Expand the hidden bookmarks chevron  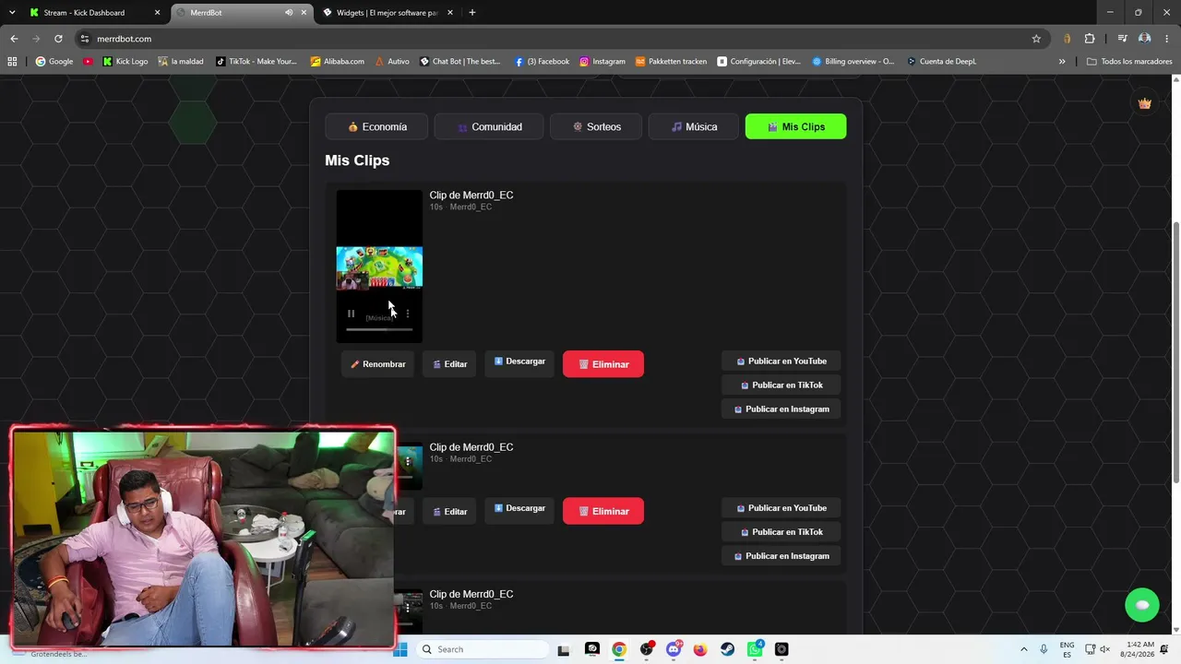tap(1062, 62)
